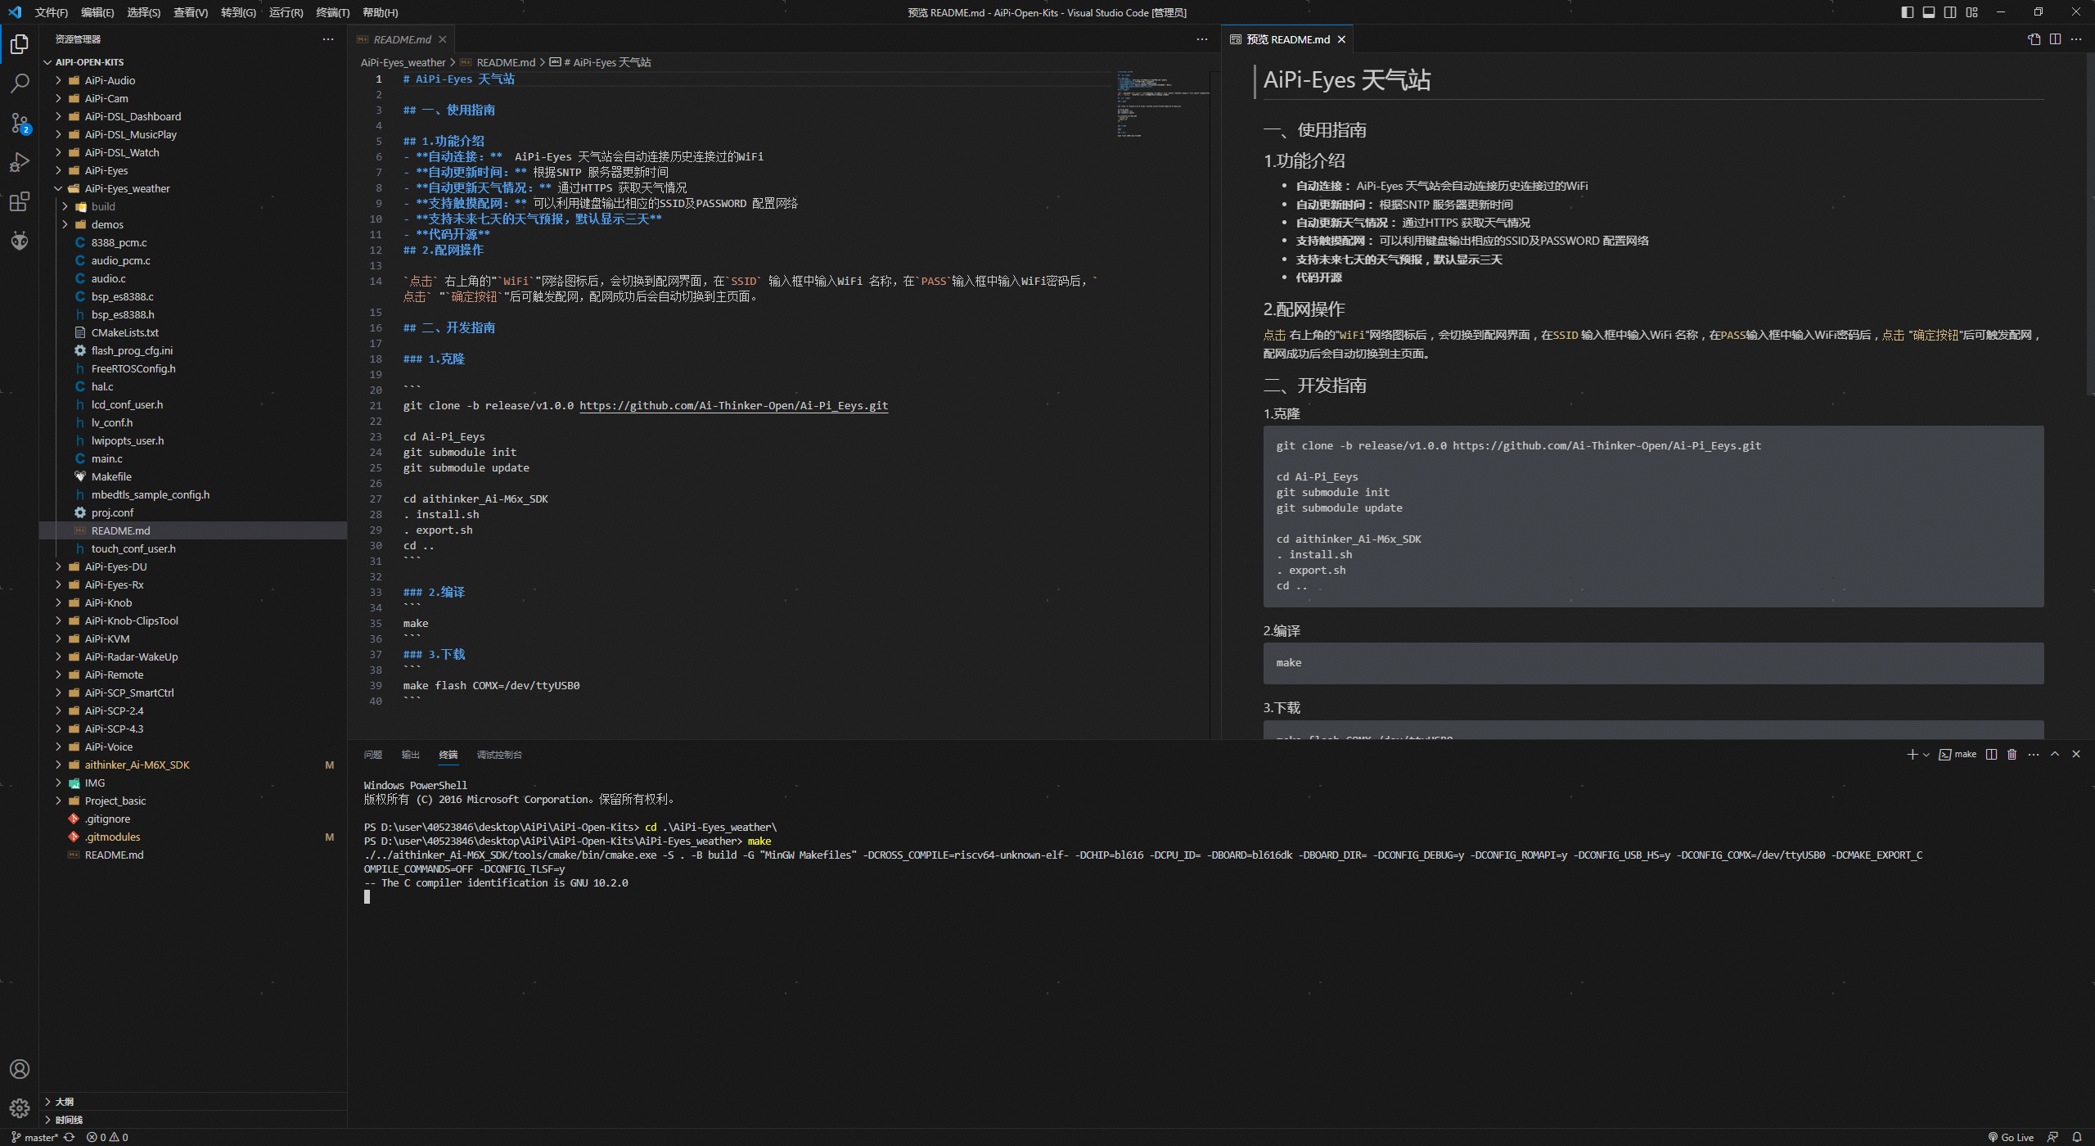Open the 文件(F) menu

coord(52,12)
